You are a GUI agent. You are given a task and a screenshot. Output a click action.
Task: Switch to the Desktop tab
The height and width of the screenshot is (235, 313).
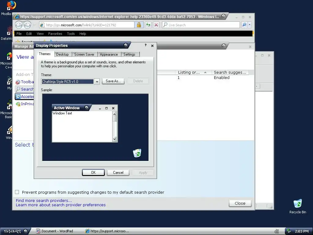coord(62,54)
